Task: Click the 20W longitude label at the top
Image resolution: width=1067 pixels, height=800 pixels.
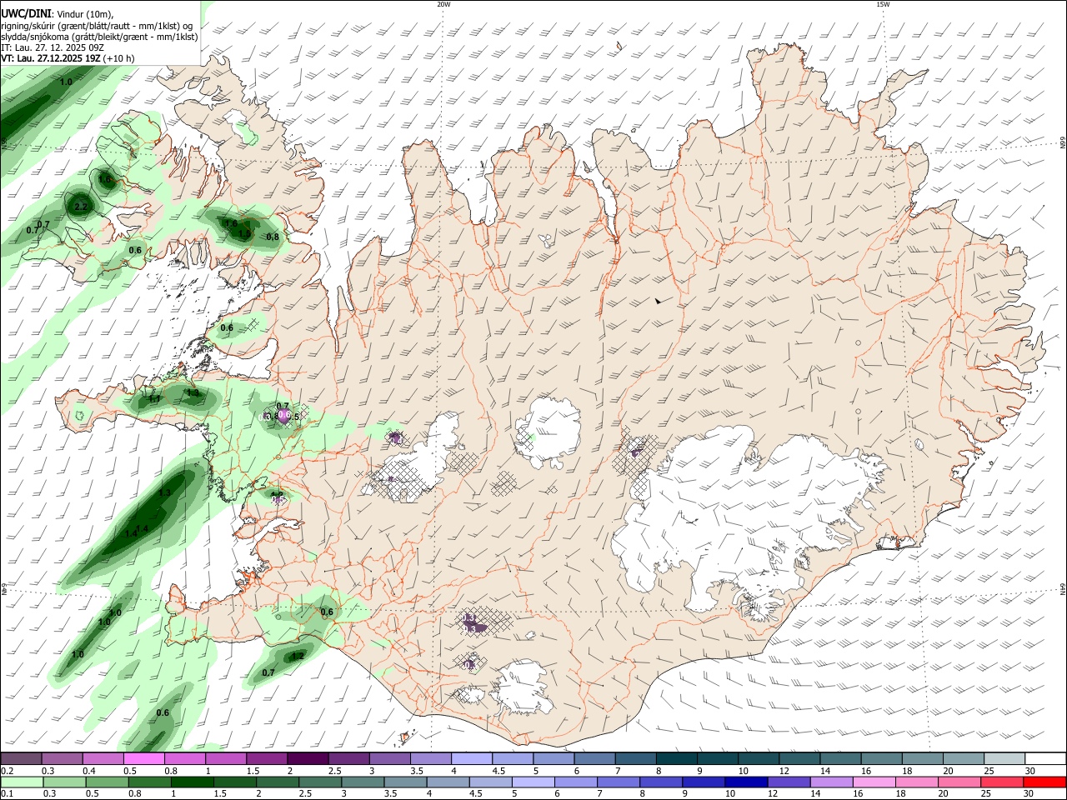Action: pos(443,4)
